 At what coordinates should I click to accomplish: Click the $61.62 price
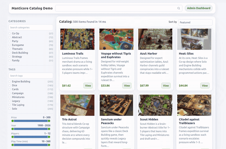pos(67,86)
